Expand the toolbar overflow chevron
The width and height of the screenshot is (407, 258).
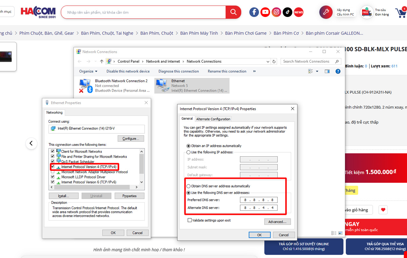coord(254,71)
